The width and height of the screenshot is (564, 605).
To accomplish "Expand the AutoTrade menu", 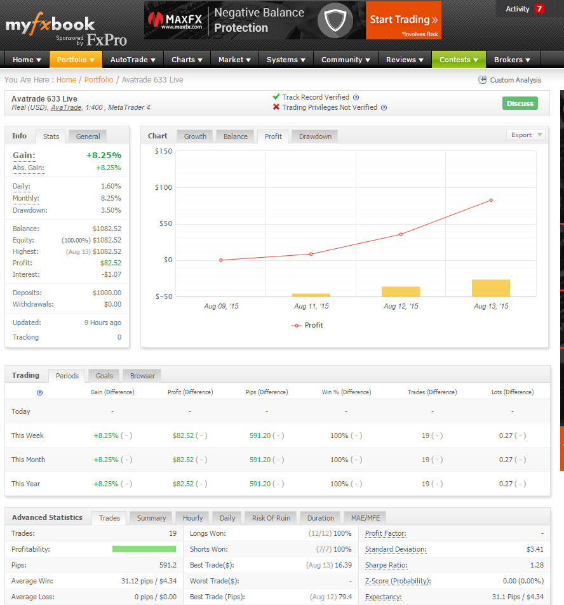I will [x=133, y=60].
